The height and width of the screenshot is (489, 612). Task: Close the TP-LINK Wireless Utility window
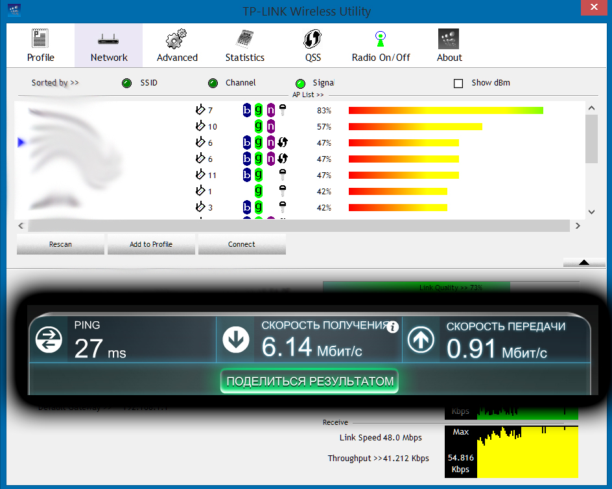[x=594, y=7]
